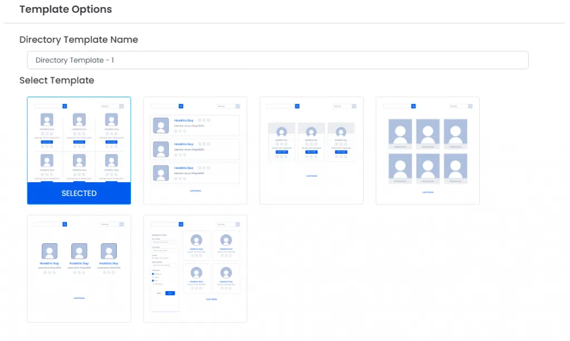Image resolution: width=570 pixels, height=341 pixels.
Task: Choose the template with six large photo tiles
Action: click(x=427, y=151)
